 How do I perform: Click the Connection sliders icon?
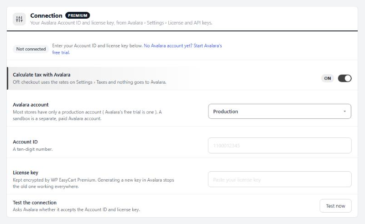19,19
